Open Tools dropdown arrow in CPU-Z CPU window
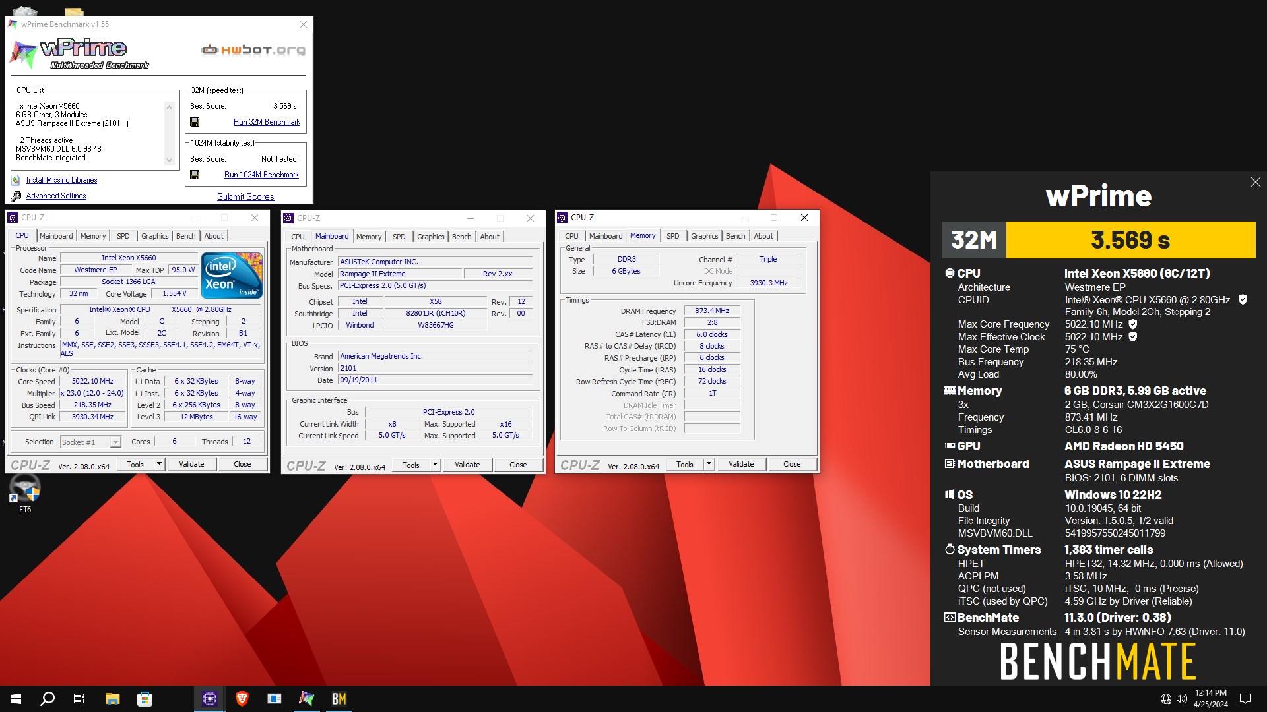This screenshot has width=1267, height=712. coord(159,464)
